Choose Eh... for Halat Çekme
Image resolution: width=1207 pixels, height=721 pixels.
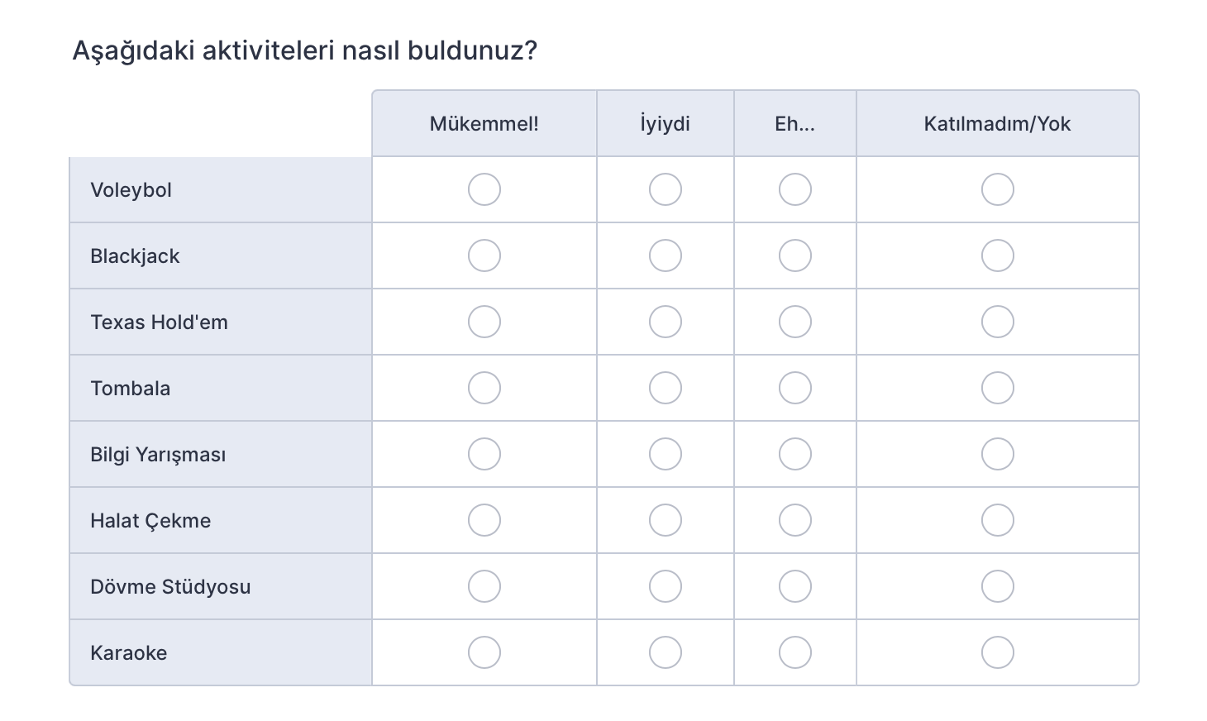point(795,520)
